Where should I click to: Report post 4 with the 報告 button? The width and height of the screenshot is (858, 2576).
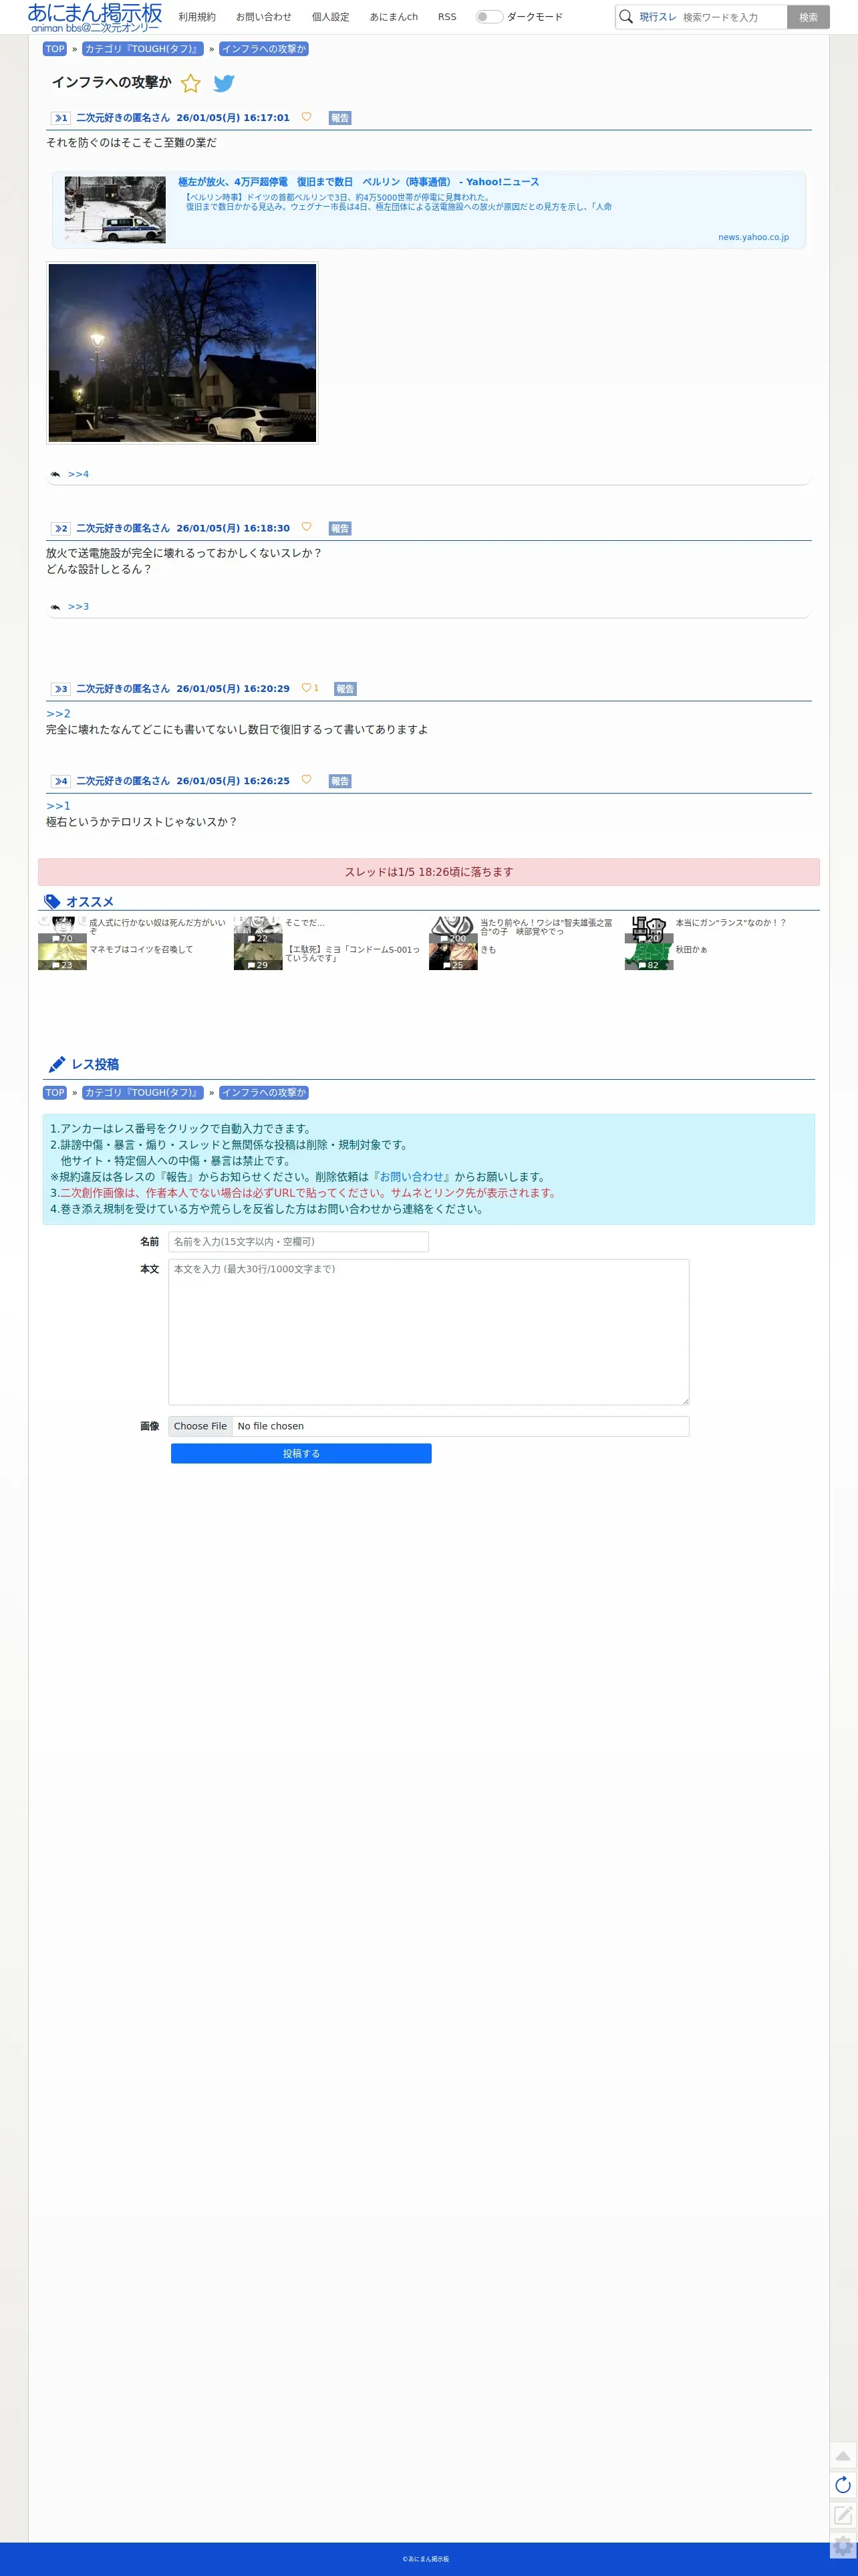coord(340,781)
